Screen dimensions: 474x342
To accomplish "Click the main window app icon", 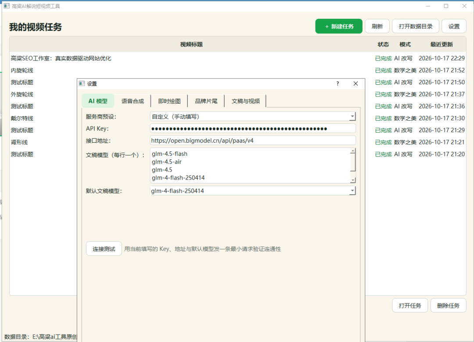I will pos(6,6).
